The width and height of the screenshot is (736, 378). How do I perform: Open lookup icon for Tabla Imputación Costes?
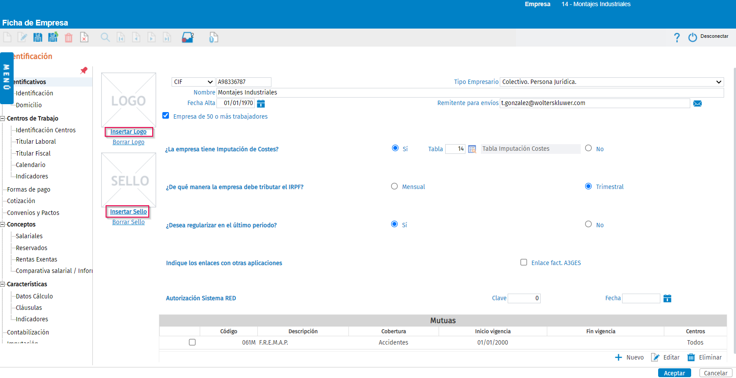[x=472, y=149]
